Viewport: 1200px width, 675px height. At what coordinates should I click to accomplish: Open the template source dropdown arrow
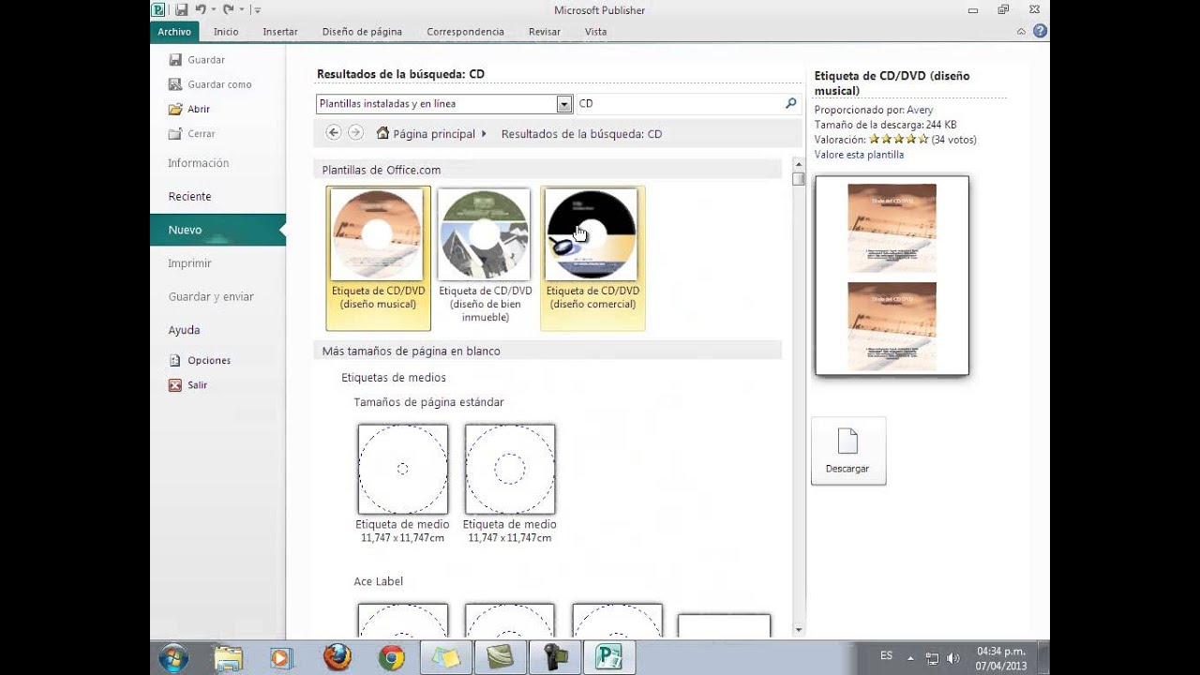[x=564, y=104]
